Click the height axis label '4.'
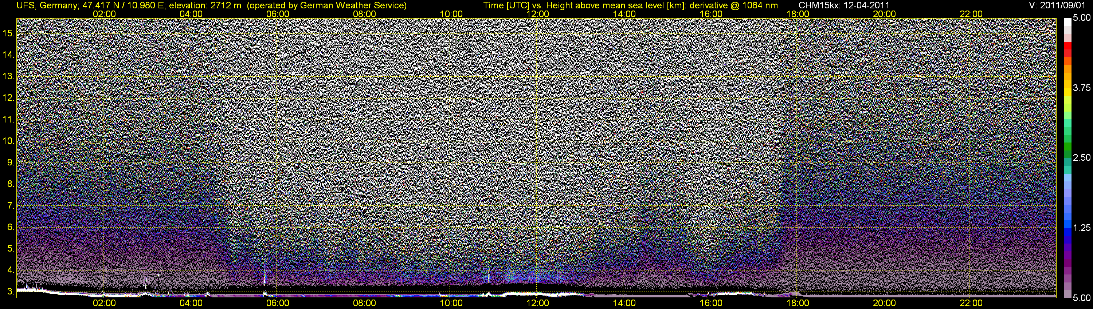 click(x=11, y=270)
